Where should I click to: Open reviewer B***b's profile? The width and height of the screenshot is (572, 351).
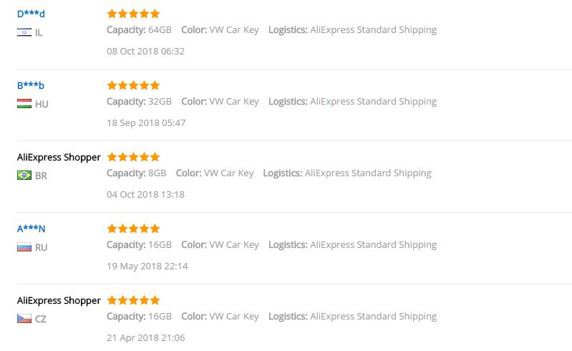(31, 85)
